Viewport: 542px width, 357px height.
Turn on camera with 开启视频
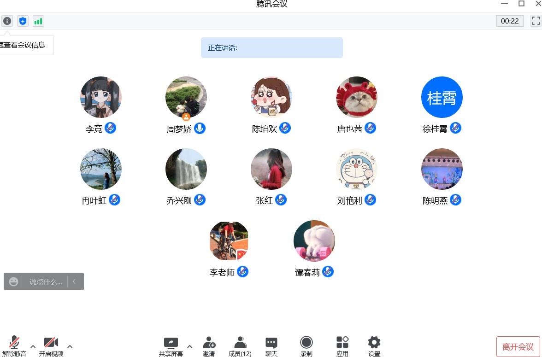[x=51, y=346]
